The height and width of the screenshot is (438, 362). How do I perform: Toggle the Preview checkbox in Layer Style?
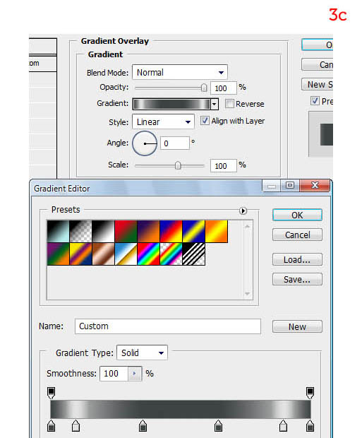click(315, 100)
